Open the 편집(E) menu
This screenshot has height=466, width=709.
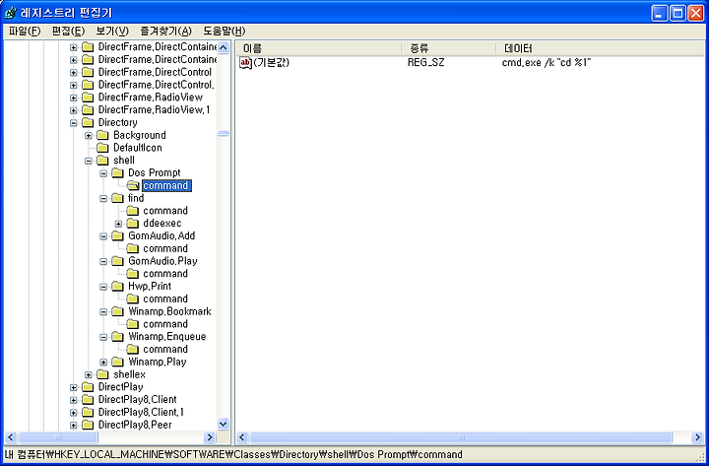pos(68,32)
